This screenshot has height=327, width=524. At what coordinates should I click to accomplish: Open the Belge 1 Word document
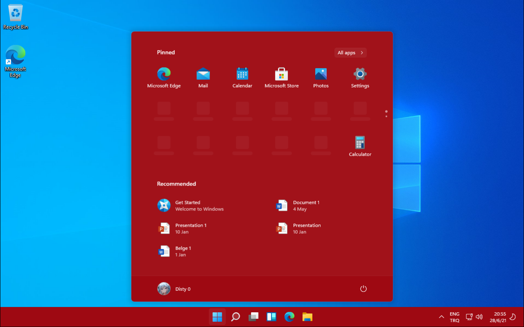pos(175,251)
